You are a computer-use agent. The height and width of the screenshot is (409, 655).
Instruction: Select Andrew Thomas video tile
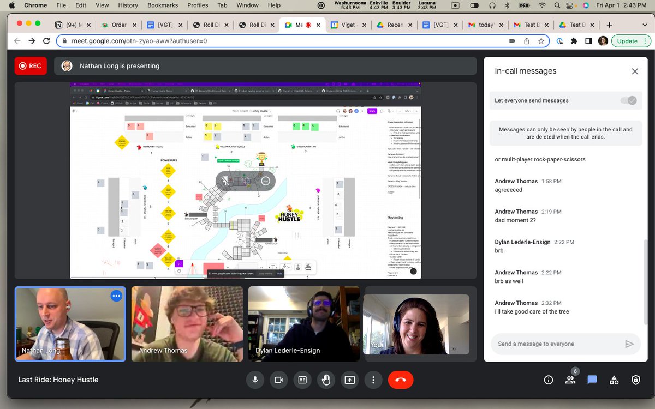[x=187, y=324]
